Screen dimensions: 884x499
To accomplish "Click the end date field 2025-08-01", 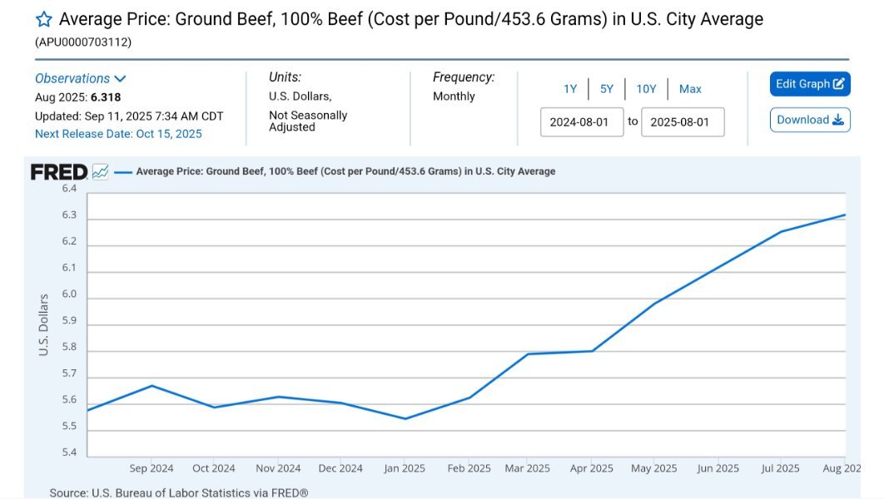I will 682,122.
